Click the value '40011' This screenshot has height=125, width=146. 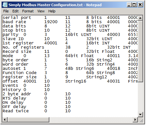coord(113,56)
